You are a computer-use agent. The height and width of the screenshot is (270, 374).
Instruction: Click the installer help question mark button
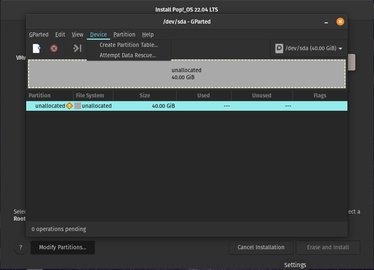click(x=21, y=247)
